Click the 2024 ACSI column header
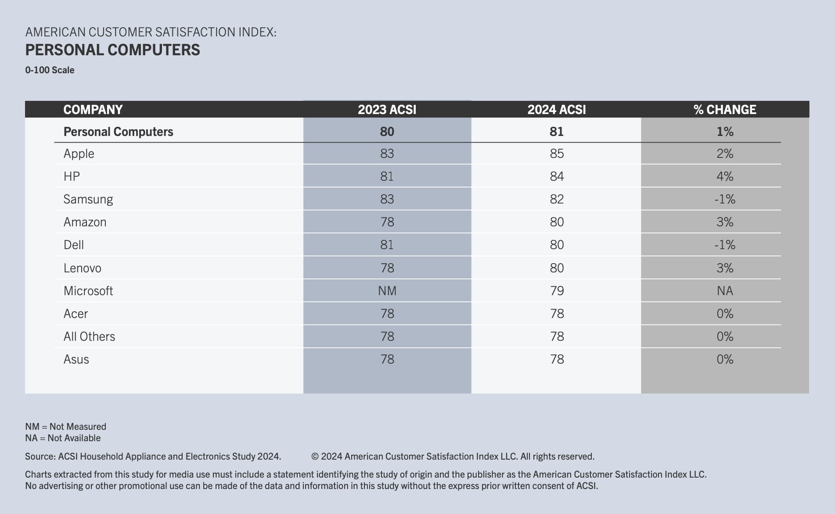Screen dimensions: 835x514 pos(556,110)
